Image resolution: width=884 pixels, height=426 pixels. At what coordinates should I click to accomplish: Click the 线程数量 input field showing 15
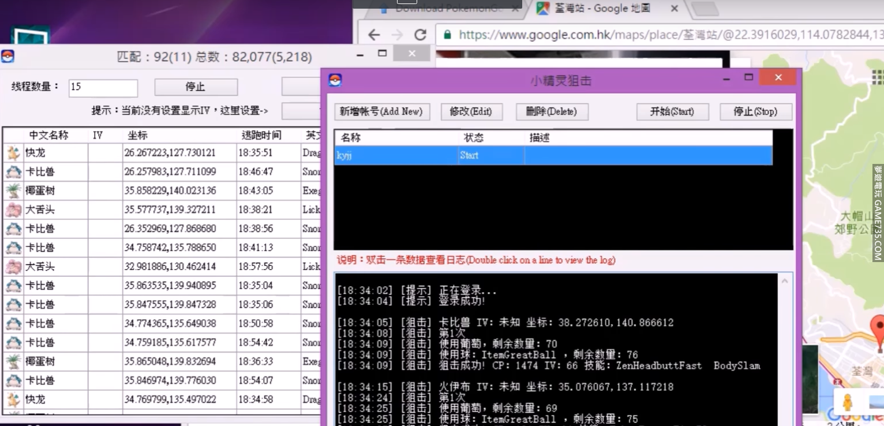103,87
